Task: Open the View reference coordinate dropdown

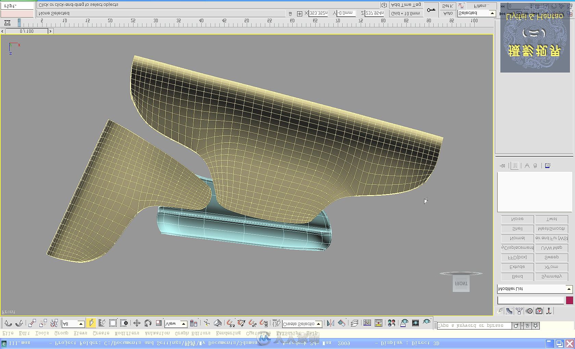Action: [176, 324]
